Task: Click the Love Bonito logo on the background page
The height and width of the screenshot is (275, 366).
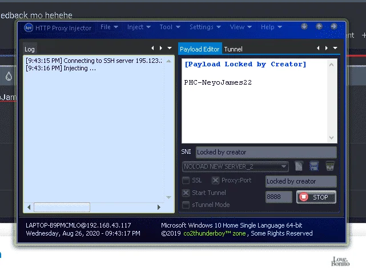Action: click(340, 261)
